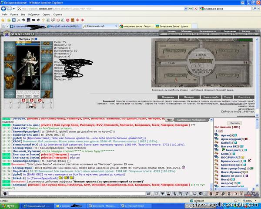The height and width of the screenshot is (209, 261).
Task: Click the golden armor equipment slot
Action: pos(10,82)
